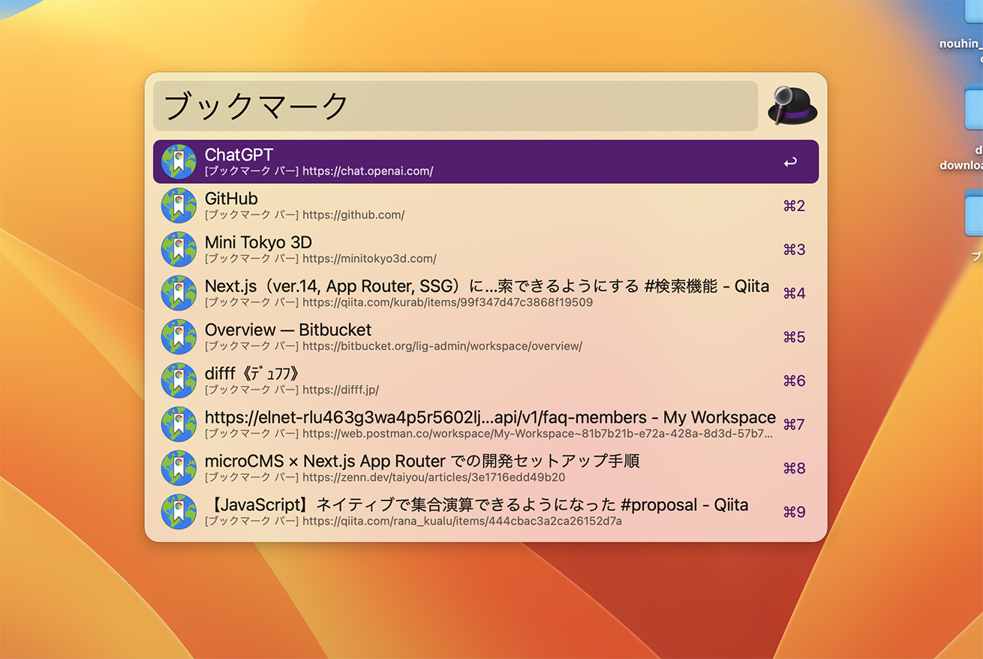Click the https://chat.openai.com/ URL subtitle

pos(368,171)
